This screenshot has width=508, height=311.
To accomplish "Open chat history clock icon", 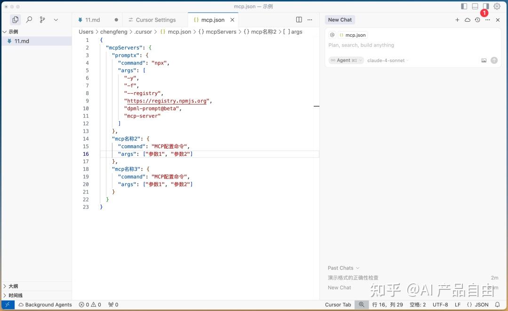I will point(477,20).
